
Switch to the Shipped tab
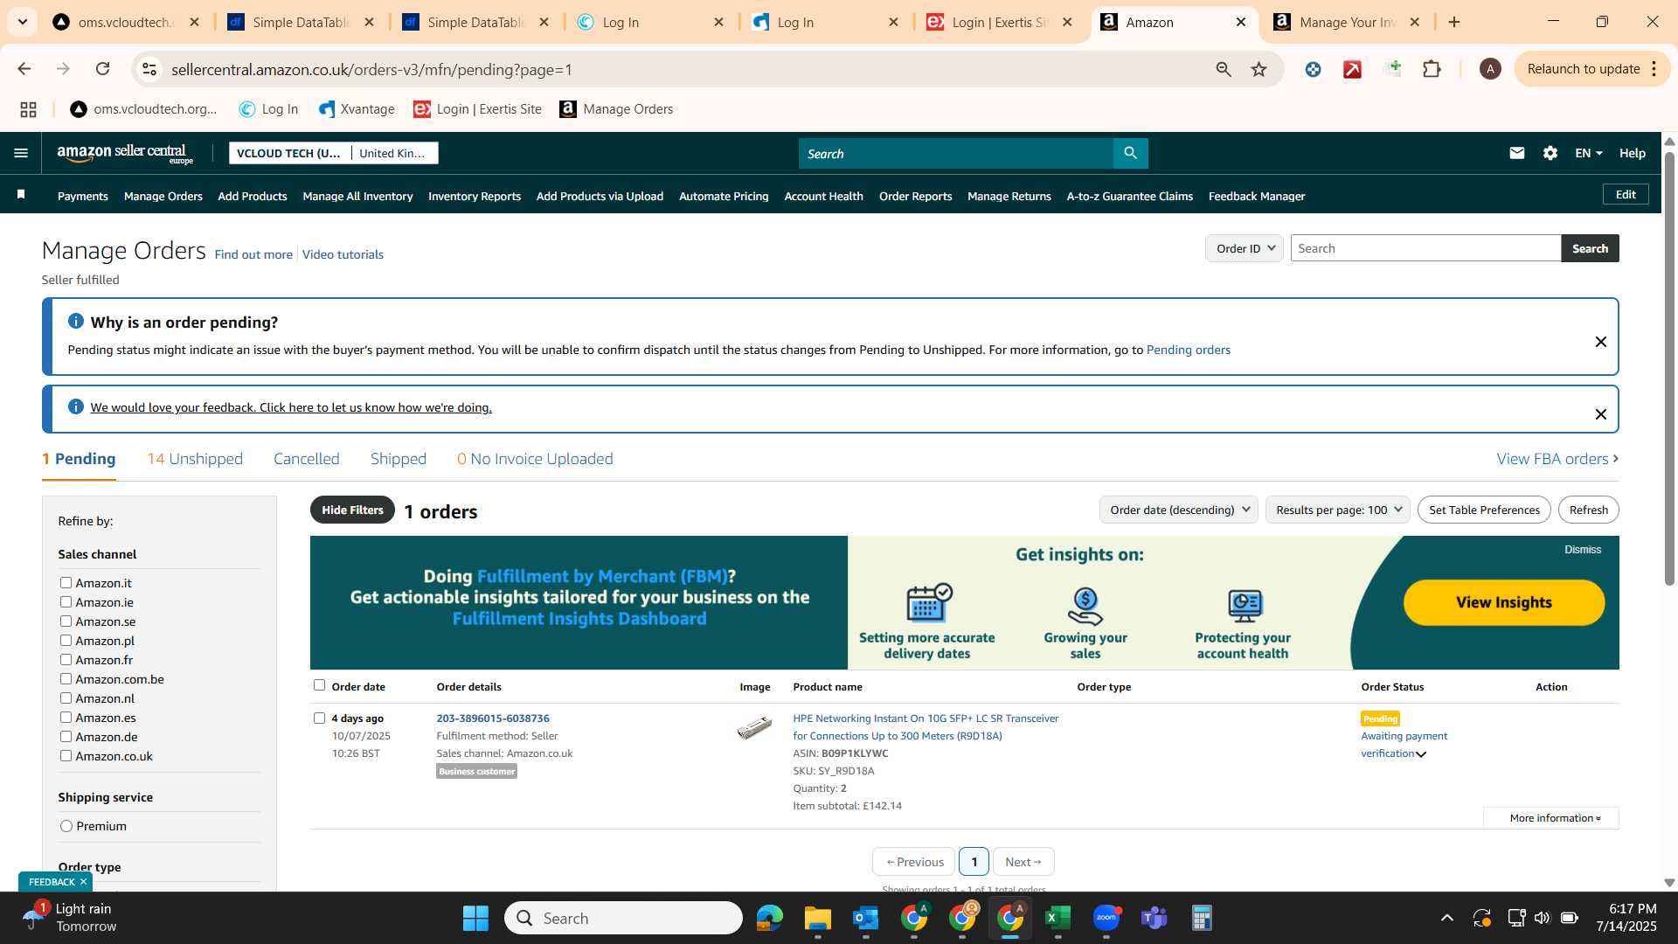point(398,459)
